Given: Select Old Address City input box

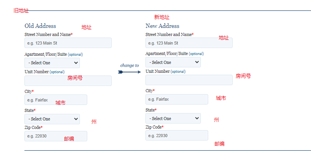Looking at the screenshot, I should [x=56, y=100].
